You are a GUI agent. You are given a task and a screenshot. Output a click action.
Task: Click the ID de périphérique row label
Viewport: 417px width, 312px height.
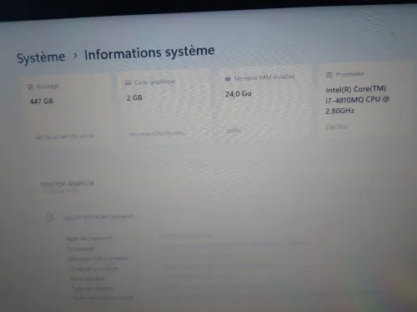pos(93,269)
